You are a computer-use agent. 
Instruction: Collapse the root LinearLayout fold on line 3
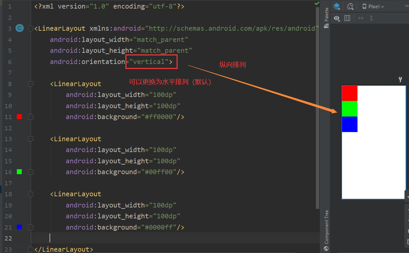31,29
